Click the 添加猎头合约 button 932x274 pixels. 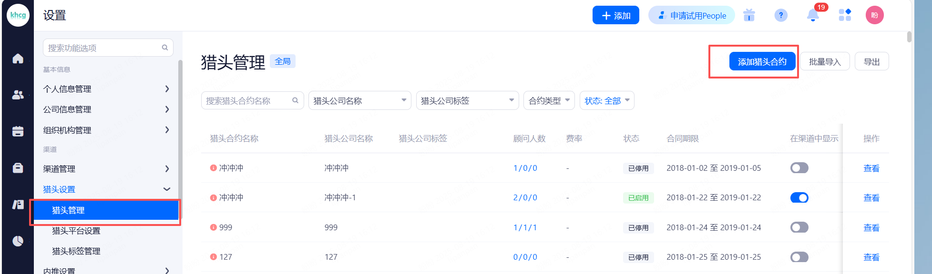[x=762, y=62]
